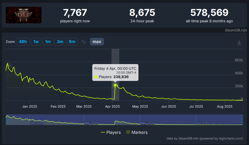Click the 8,675 24-hour peak value
This screenshot has width=249, height=145.
coord(142,13)
